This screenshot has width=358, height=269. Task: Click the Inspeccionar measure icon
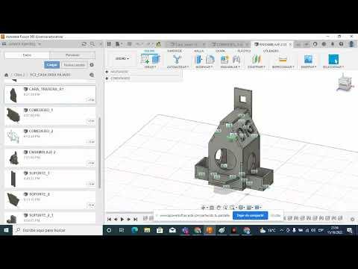point(283,59)
